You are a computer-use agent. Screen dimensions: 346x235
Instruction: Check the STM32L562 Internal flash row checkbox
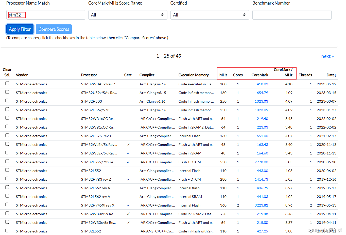(x=7, y=187)
